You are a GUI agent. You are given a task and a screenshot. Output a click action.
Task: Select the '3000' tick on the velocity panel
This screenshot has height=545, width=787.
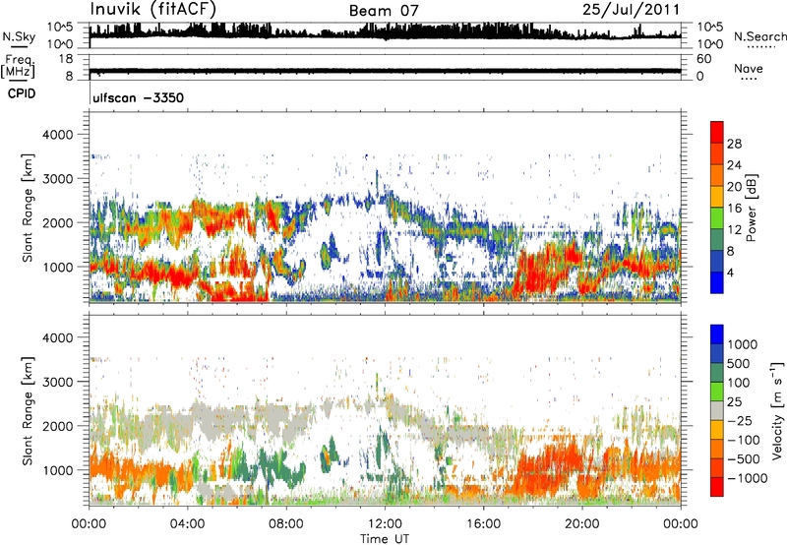(57, 382)
